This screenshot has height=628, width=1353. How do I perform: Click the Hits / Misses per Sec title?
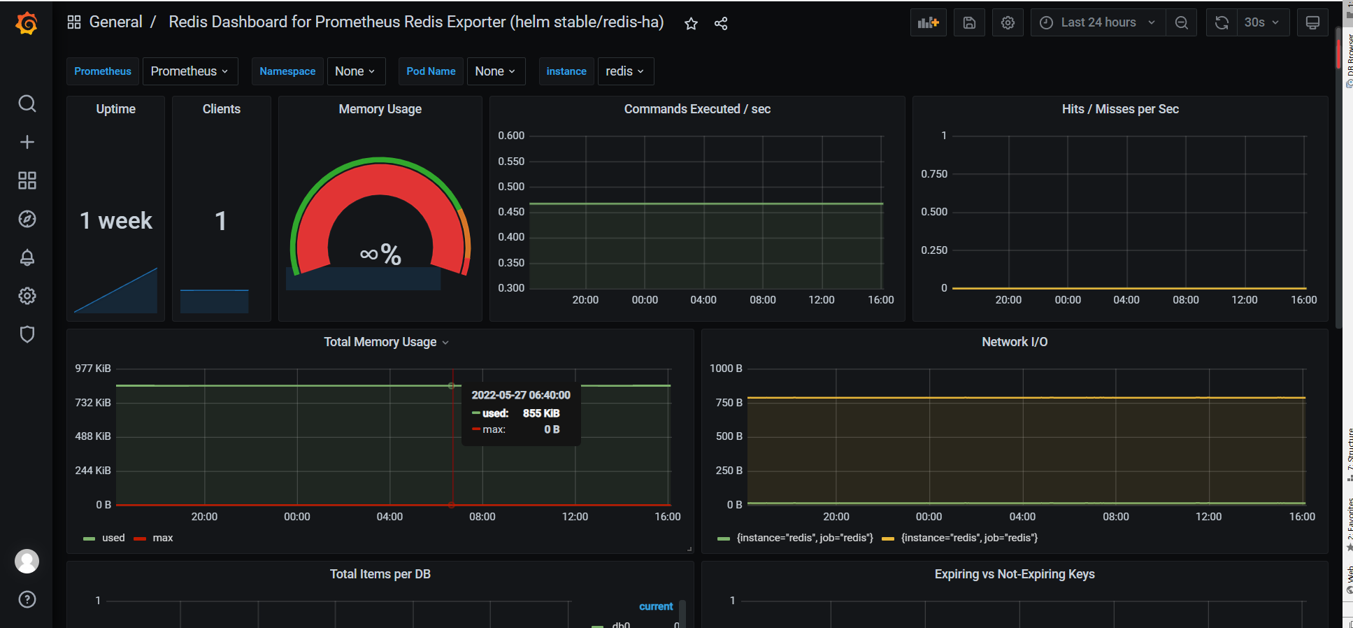click(x=1120, y=109)
